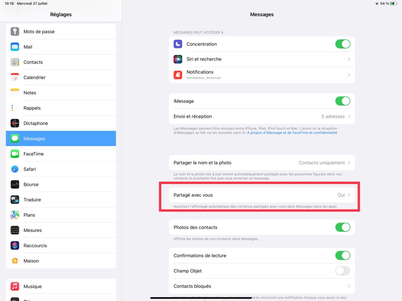
Task: Select the Safari compass icon
Action: (15, 169)
